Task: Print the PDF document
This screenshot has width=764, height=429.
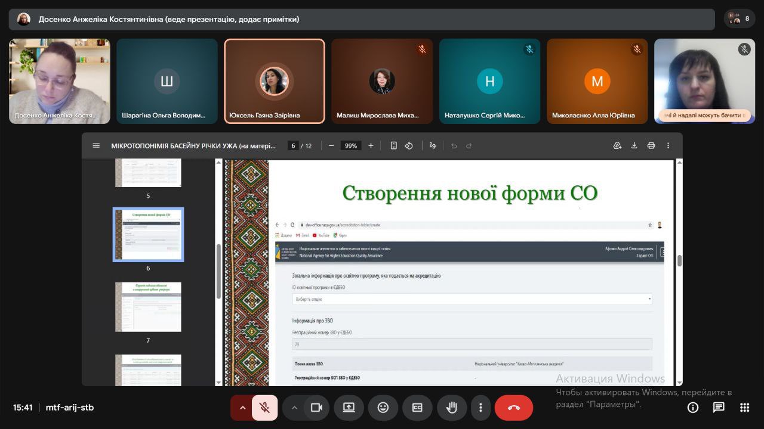Action: pos(651,145)
